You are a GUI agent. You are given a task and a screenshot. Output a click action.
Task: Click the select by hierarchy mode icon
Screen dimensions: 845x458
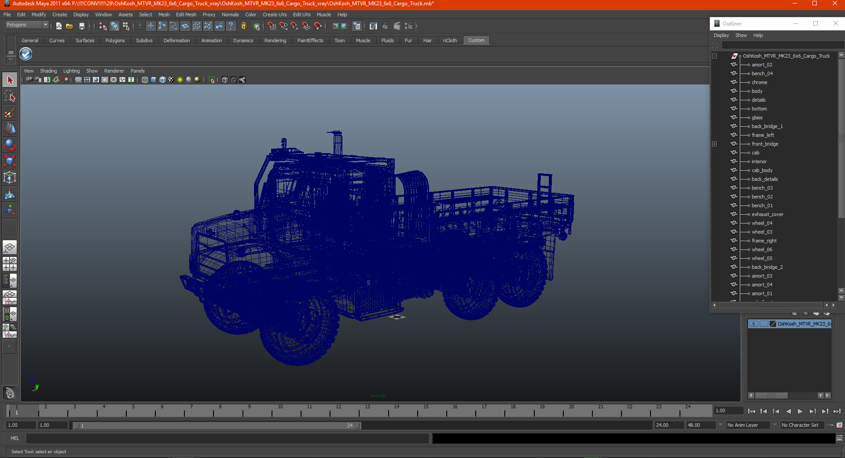click(103, 26)
